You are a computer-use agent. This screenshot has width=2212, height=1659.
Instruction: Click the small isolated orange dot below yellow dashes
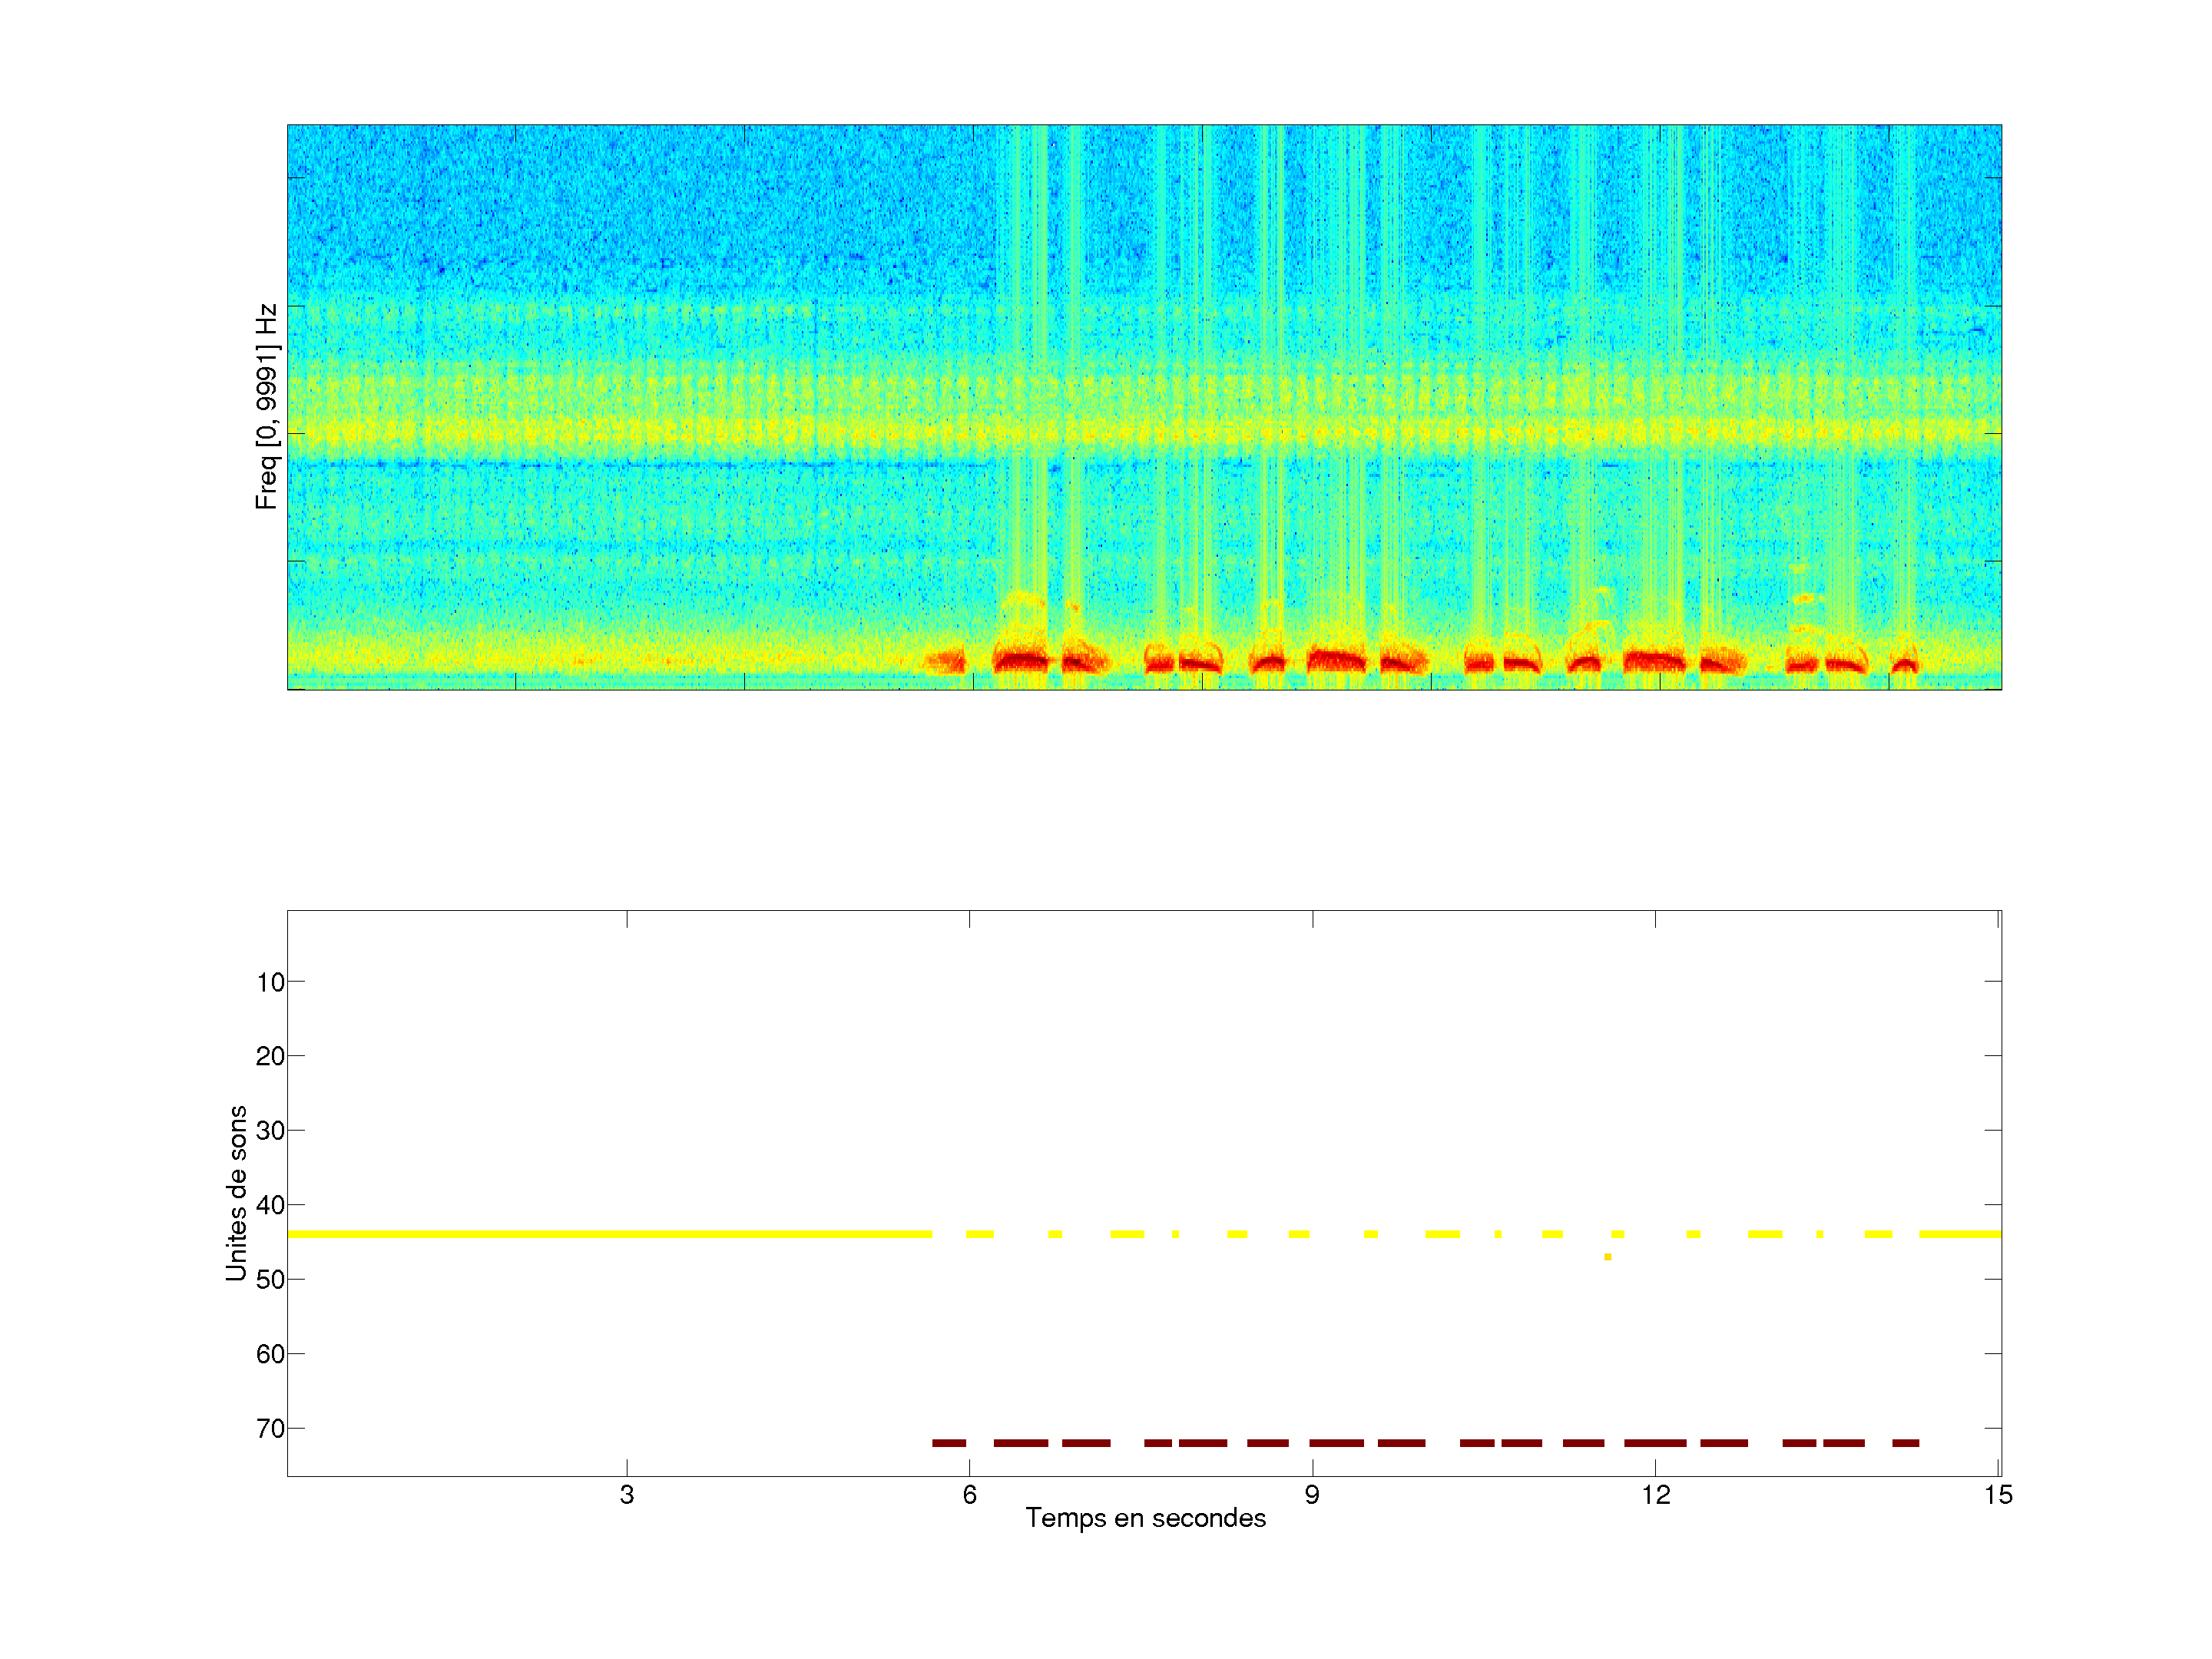(x=1607, y=1257)
